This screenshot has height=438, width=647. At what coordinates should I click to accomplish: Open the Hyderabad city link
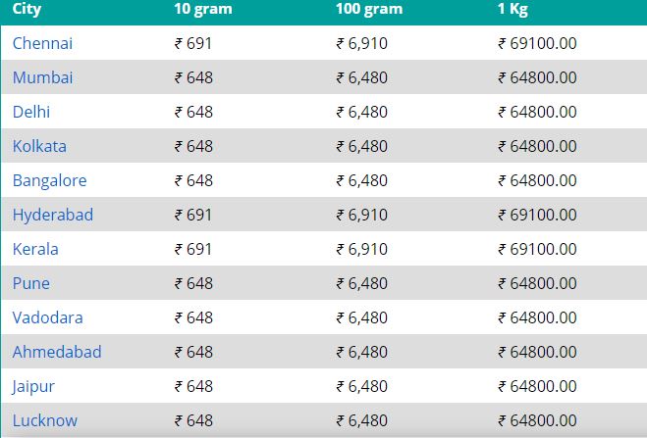click(x=53, y=215)
